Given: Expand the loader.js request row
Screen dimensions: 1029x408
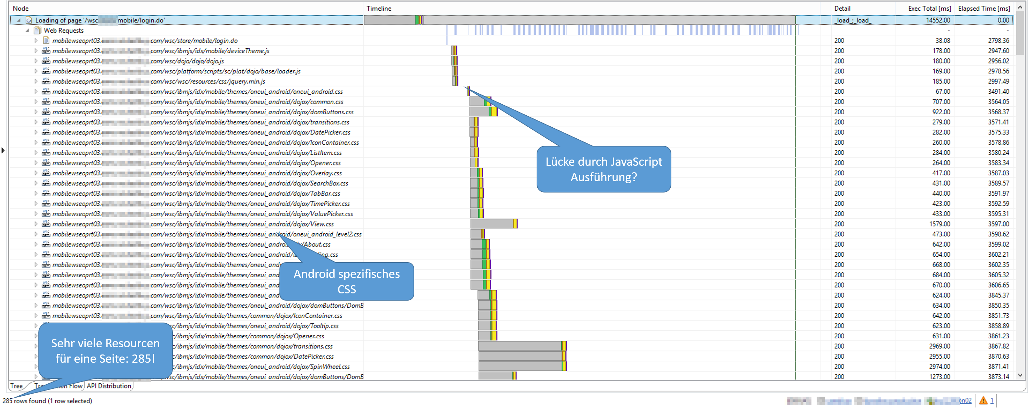Looking at the screenshot, I should (x=36, y=71).
